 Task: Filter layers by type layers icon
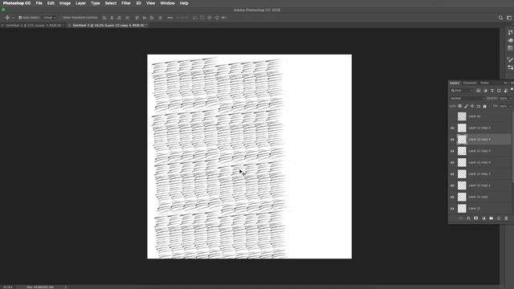point(492,91)
